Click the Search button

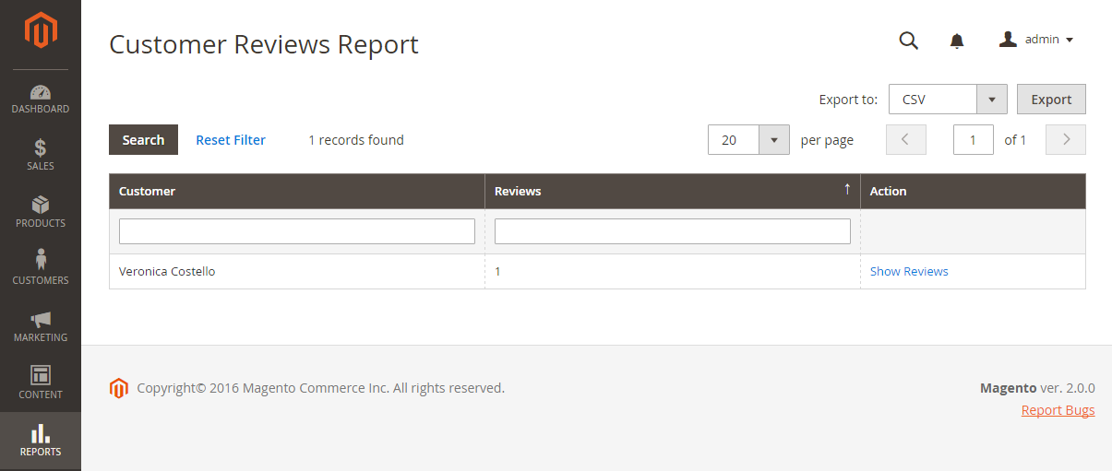pyautogui.click(x=143, y=140)
